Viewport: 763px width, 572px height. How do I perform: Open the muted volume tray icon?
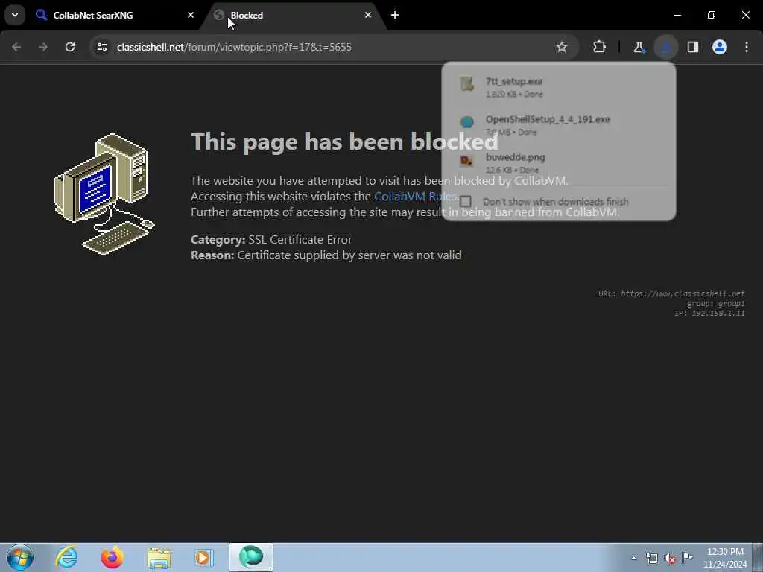coord(670,558)
